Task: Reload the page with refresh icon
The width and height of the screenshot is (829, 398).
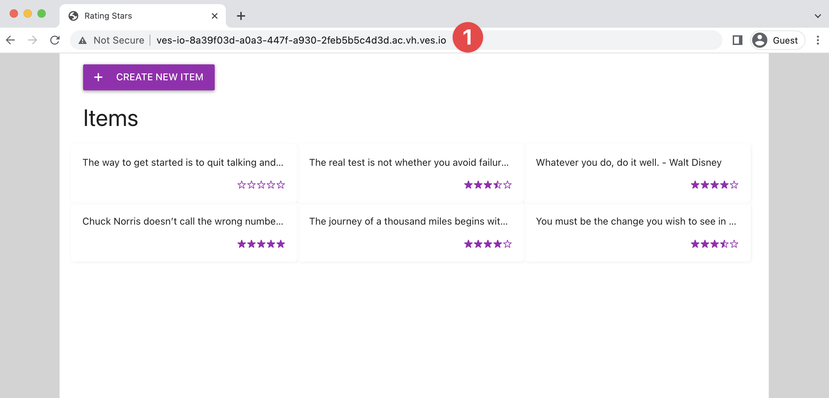Action: click(55, 40)
